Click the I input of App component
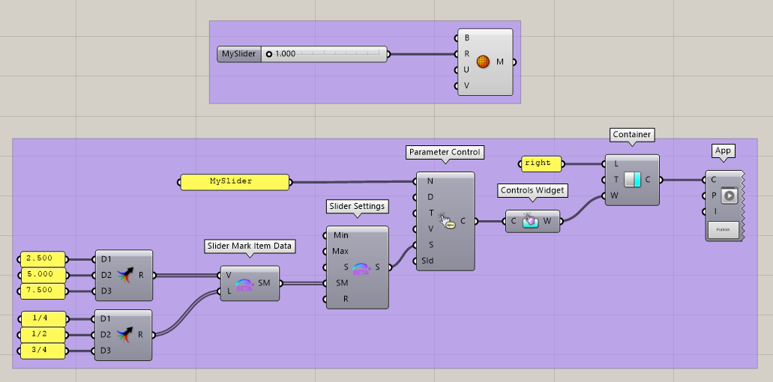773x382 pixels. (714, 212)
